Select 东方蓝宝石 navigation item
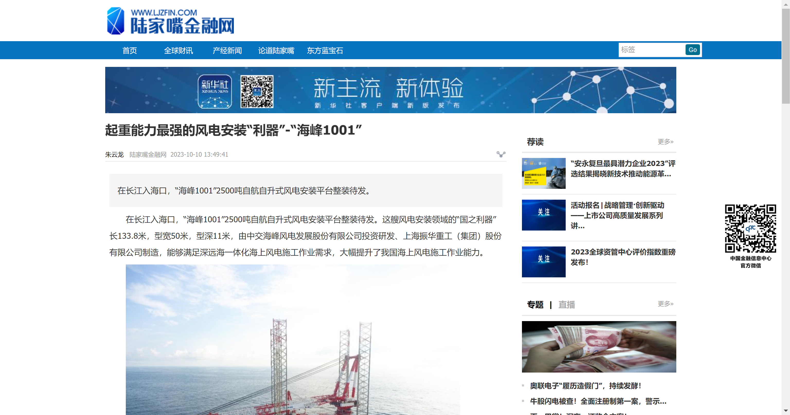Screen dimensions: 790x415 pos(325,50)
